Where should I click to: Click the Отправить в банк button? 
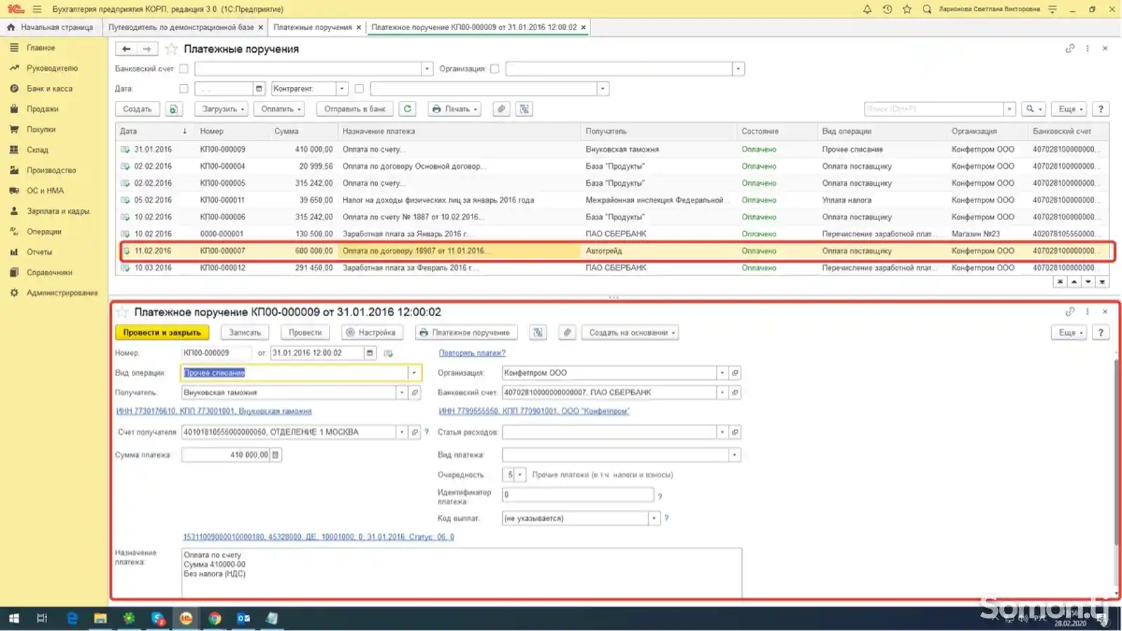pyautogui.click(x=354, y=109)
